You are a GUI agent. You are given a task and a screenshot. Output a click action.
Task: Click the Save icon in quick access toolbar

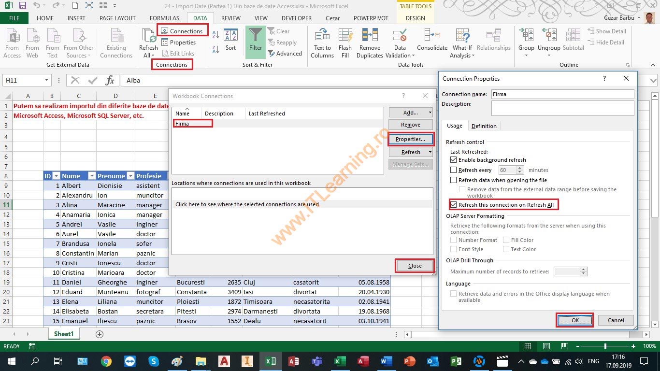pyautogui.click(x=23, y=6)
